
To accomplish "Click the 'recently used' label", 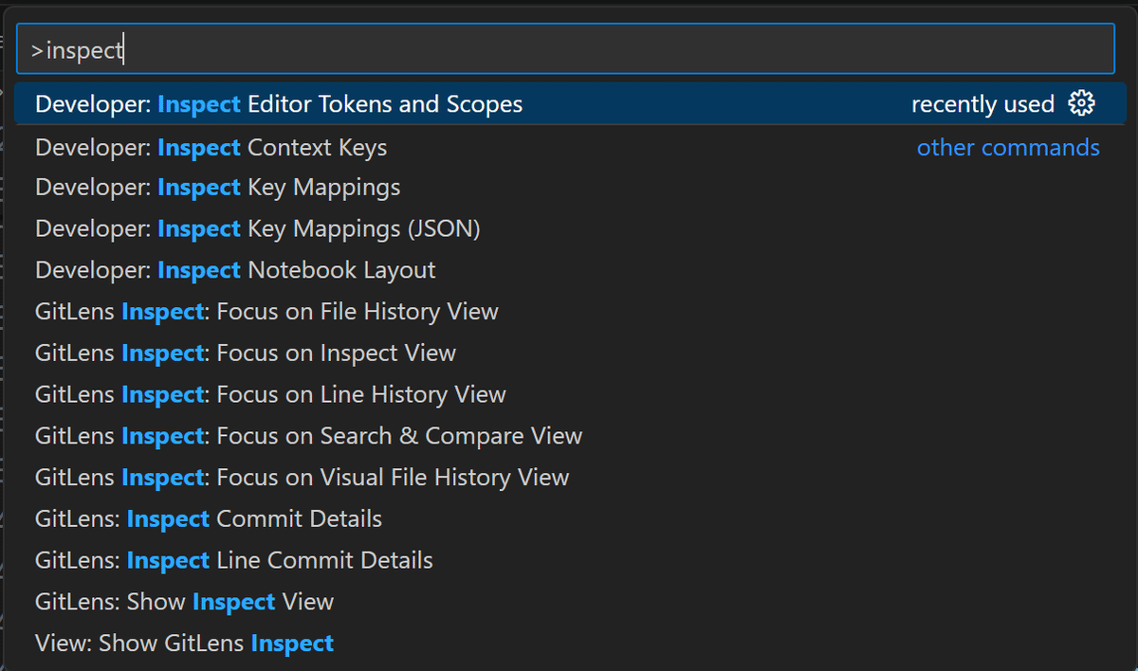I will (982, 103).
